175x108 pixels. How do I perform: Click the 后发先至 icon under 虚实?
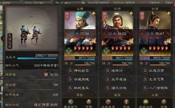(x=108, y=102)
